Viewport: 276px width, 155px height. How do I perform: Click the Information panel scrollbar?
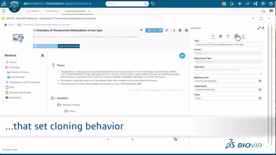click(x=268, y=84)
